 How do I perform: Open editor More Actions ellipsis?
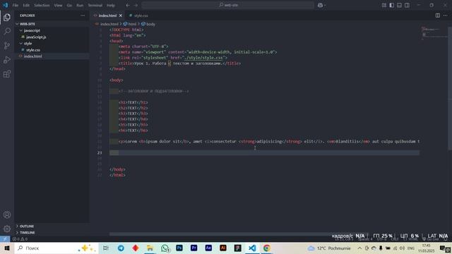pos(446,16)
